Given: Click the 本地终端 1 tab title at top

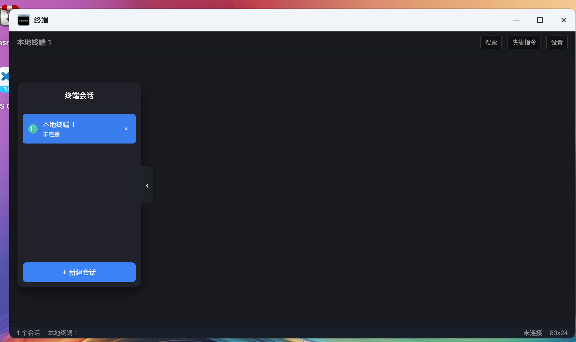Looking at the screenshot, I should (34, 42).
